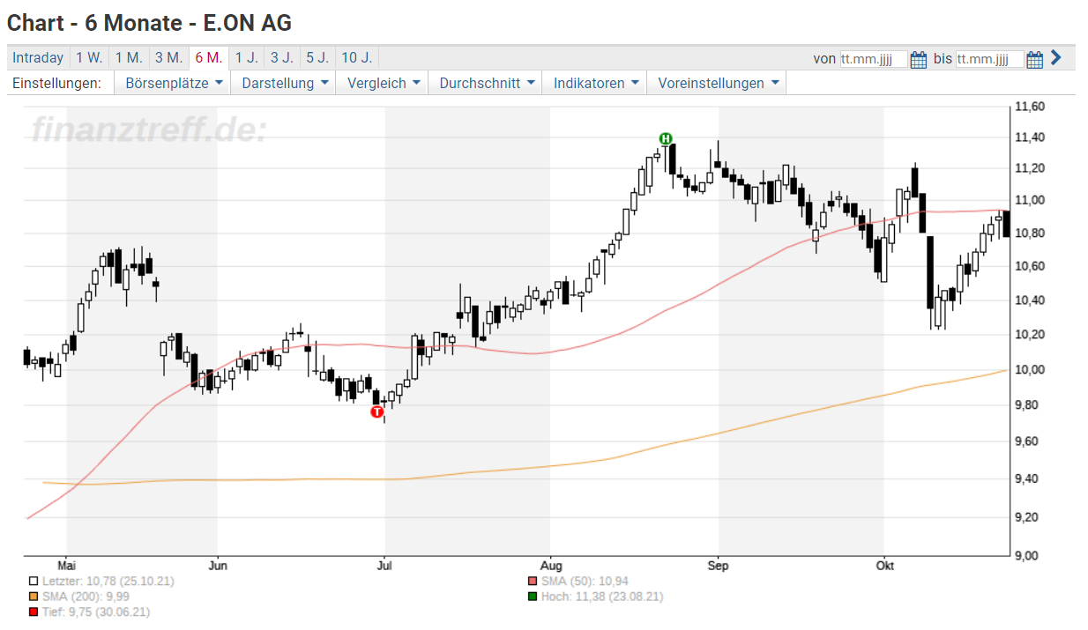Expand the Indikatoren dropdown

click(595, 84)
